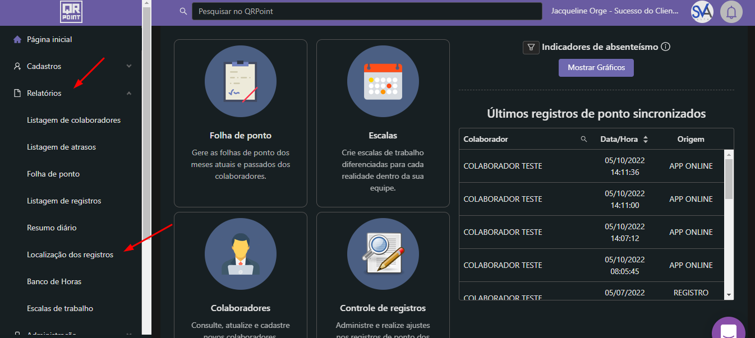Image resolution: width=755 pixels, height=338 pixels.
Task: Click the Pesquisar no QRPoint search field
Action: point(367,11)
